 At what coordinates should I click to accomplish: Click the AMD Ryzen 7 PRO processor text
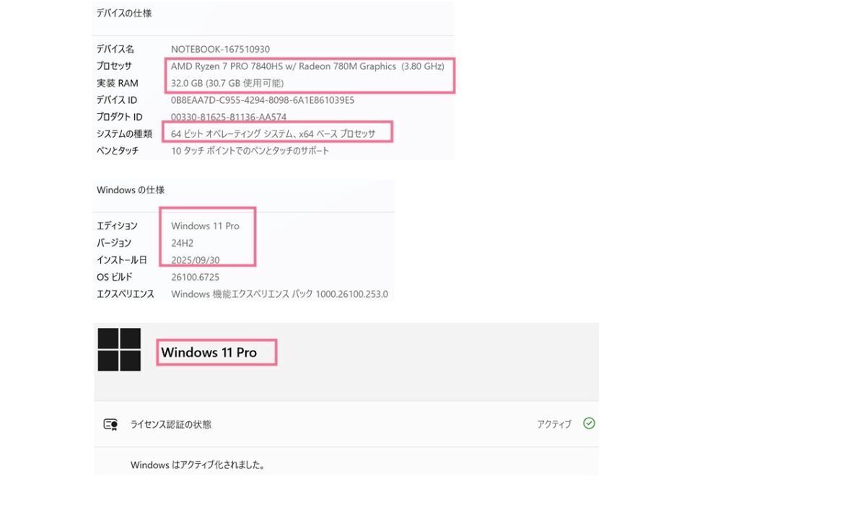[x=307, y=66]
